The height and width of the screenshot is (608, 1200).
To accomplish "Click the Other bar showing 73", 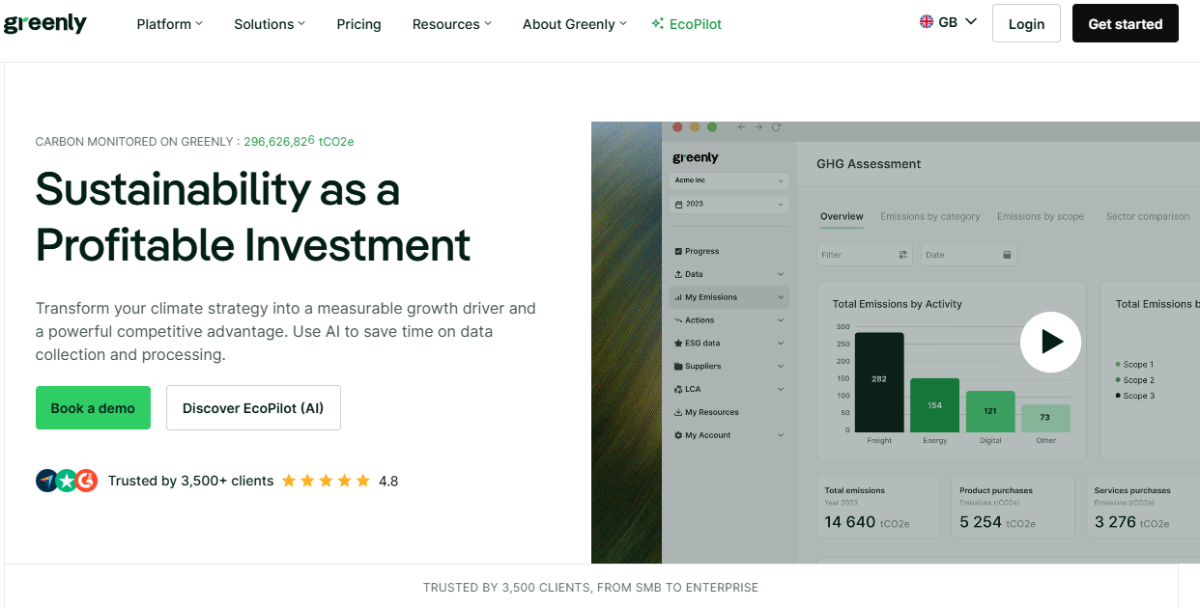I will click(x=1045, y=418).
